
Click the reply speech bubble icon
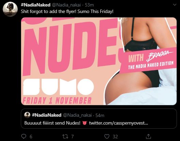click(24, 137)
